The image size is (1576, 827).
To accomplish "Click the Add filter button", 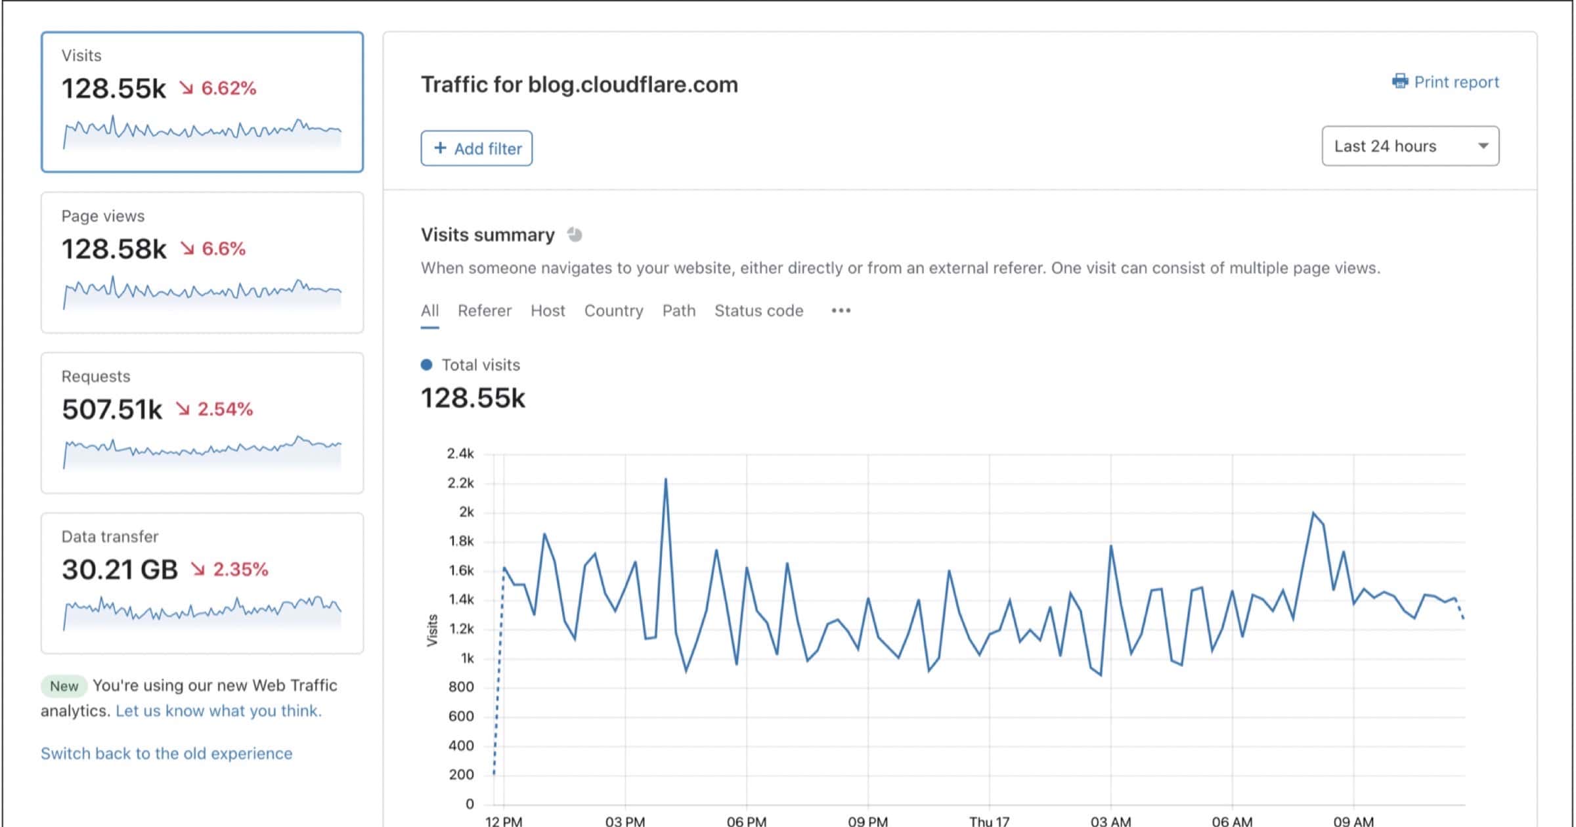I will (477, 148).
